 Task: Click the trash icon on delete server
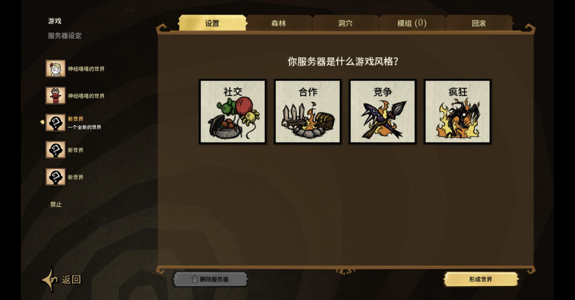coord(195,279)
